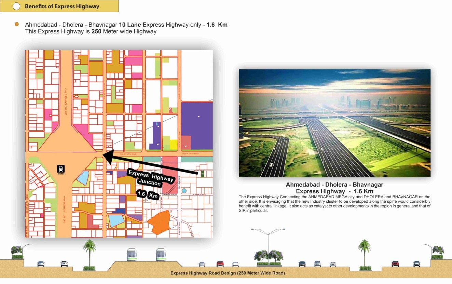Click the small teal circle on the map
The height and width of the screenshot is (284, 452).
(x=184, y=190)
